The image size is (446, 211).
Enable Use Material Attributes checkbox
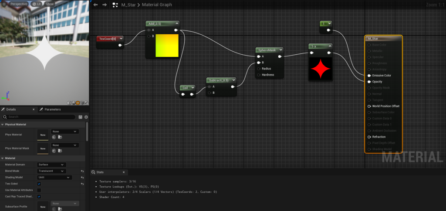(39, 190)
